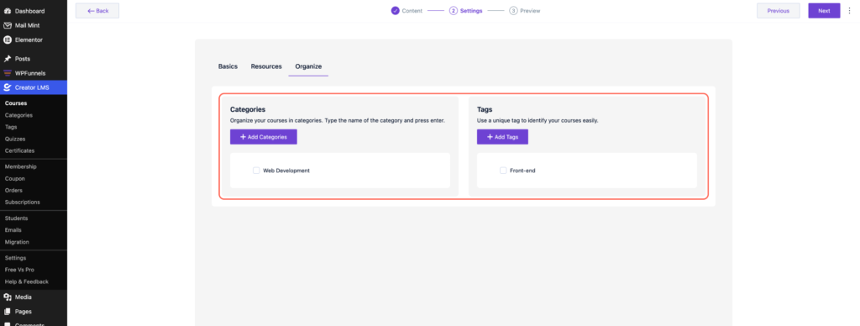The image size is (860, 326).
Task: Switch to the Basics tab
Action: coord(228,66)
